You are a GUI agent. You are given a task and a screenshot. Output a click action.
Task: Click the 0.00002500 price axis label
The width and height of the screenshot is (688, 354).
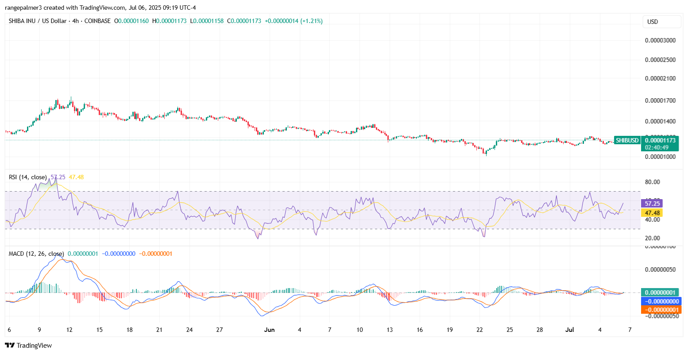660,60
